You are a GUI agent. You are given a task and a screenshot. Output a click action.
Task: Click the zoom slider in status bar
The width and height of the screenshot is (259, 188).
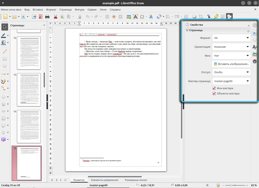point(235,185)
